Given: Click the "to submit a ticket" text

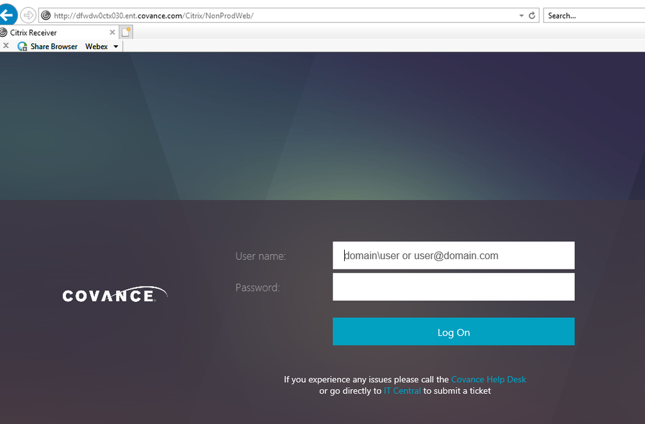Looking at the screenshot, I should coord(457,390).
